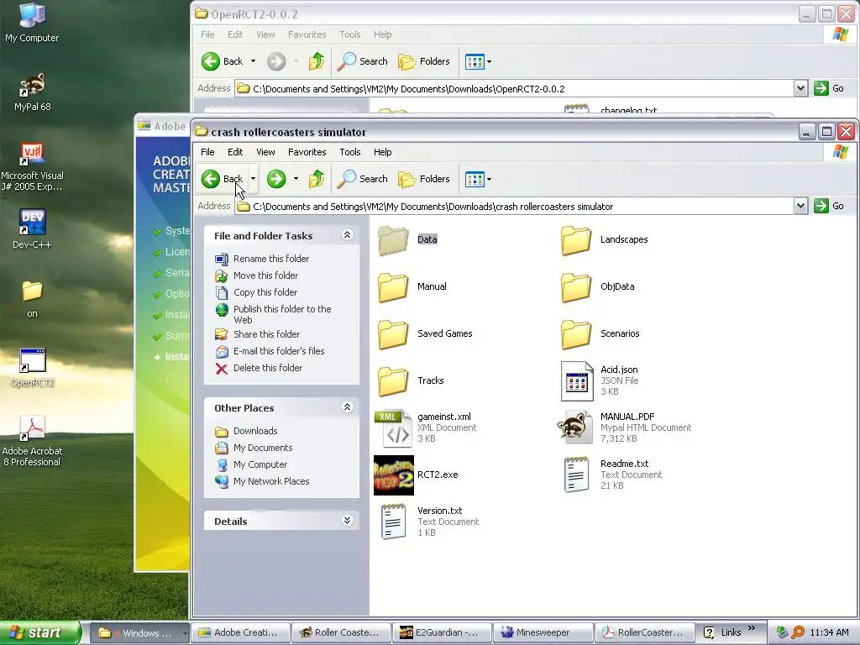Click Up folder icon in OpenRCT2-0.0.2 window
The width and height of the screenshot is (860, 645).
(x=317, y=61)
